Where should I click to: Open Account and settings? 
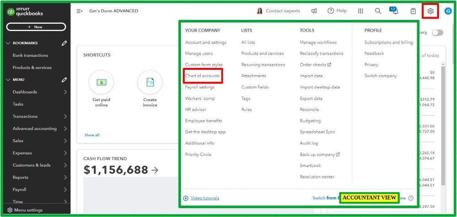(x=206, y=42)
